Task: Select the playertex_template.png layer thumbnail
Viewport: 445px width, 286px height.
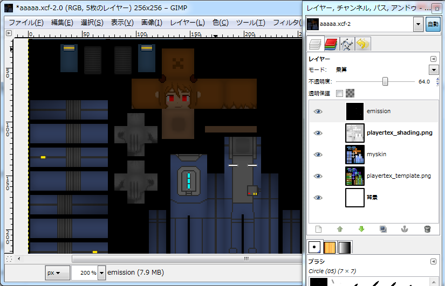Action: tap(355, 176)
